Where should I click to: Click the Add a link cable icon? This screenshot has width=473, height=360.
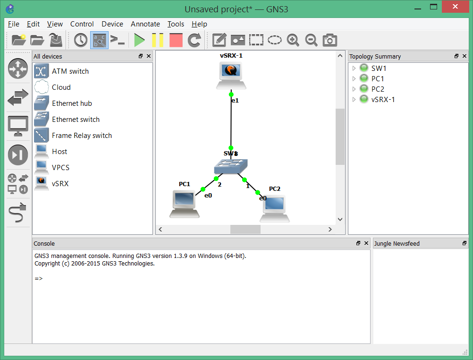coord(18,213)
